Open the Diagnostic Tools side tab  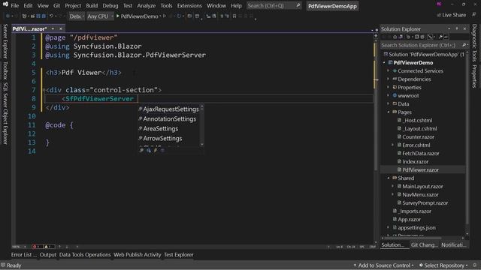click(474, 43)
